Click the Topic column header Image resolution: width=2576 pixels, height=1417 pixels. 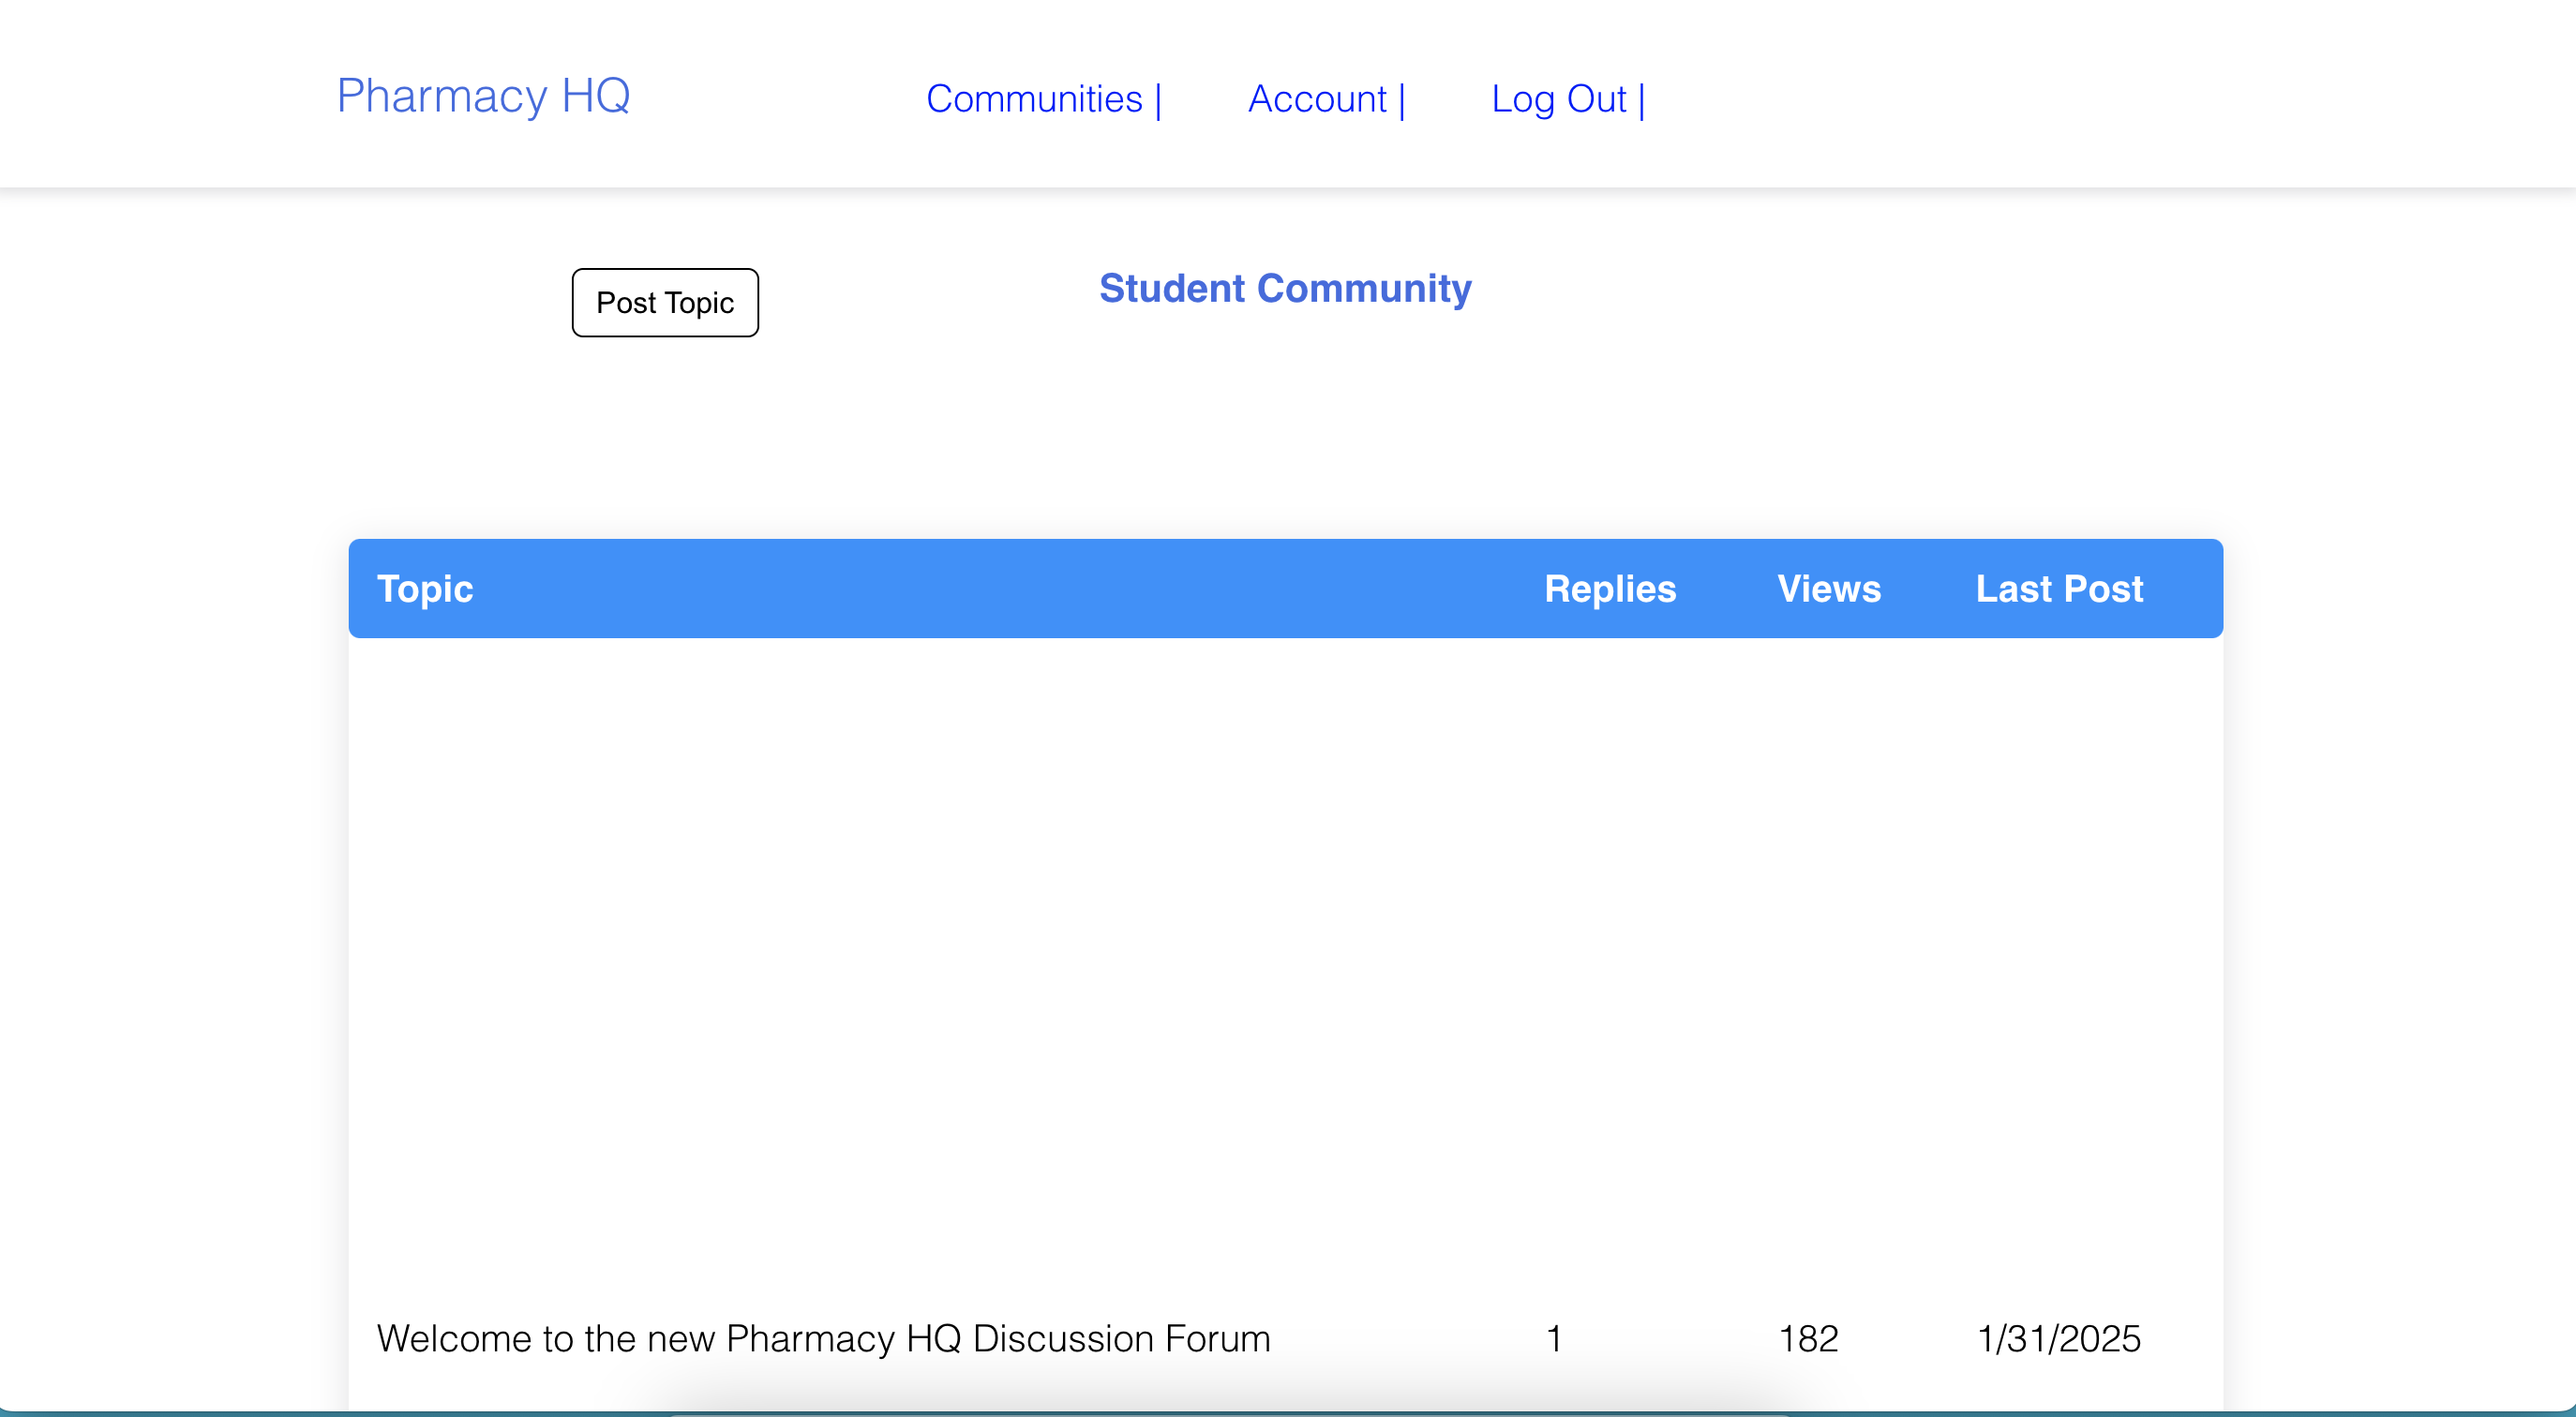[x=425, y=589]
